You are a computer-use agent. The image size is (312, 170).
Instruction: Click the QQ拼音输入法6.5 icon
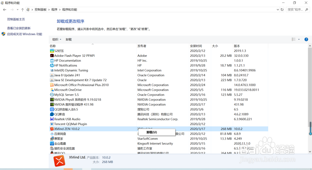click(52, 109)
